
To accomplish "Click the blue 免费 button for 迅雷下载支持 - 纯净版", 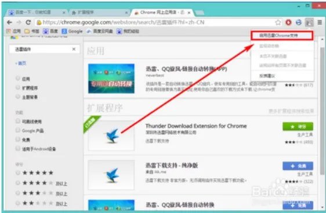I will point(298,166).
